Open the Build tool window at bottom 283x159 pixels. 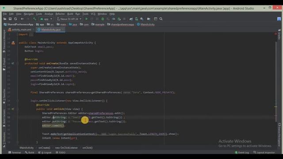pyautogui.click(x=30, y=152)
